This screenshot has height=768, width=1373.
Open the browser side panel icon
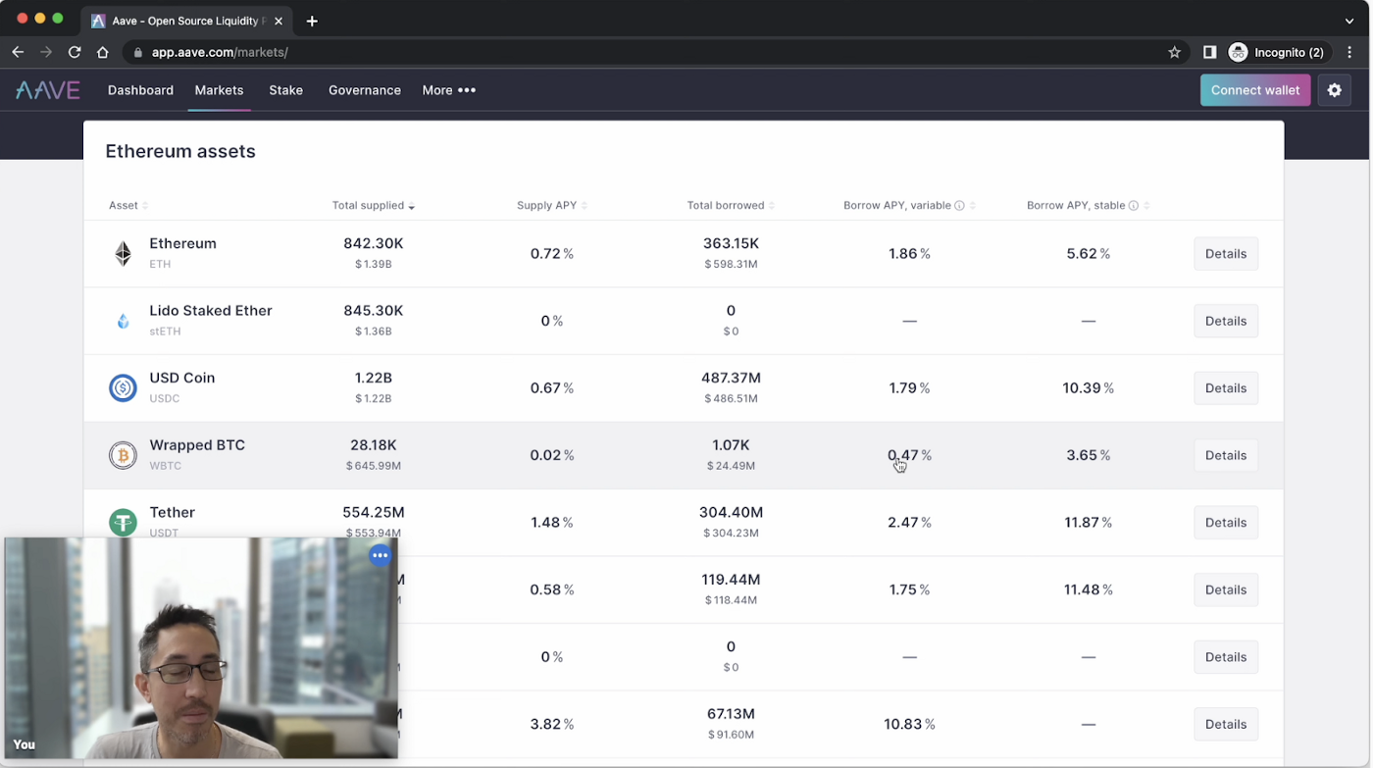point(1210,52)
